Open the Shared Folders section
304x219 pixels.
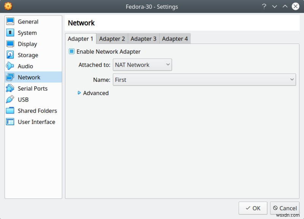[11, 111]
